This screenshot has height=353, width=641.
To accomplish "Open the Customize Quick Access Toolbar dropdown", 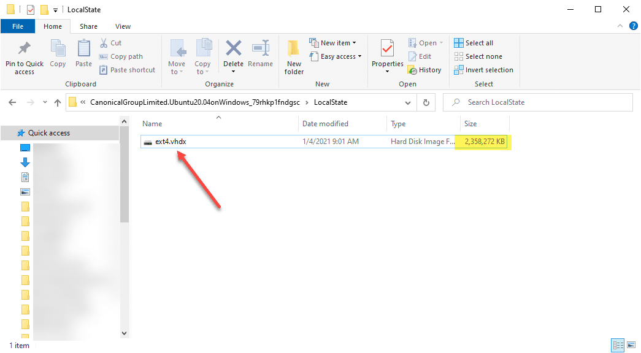I will point(55,10).
